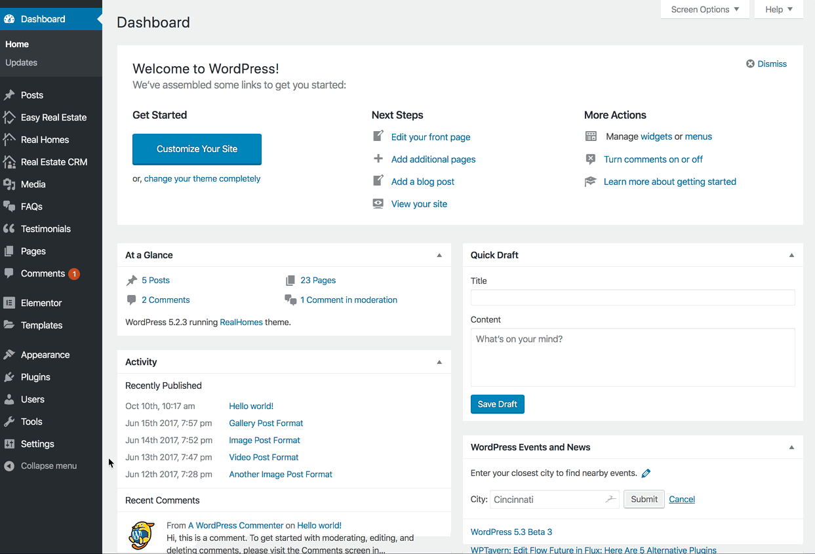Open the WordPress 5.3 Beta 3 news link

511,532
